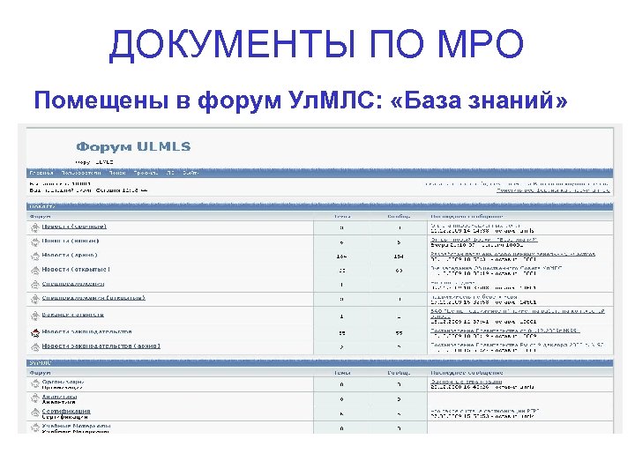
Task: Open the Спецпредложения forum link
Action: (73, 284)
